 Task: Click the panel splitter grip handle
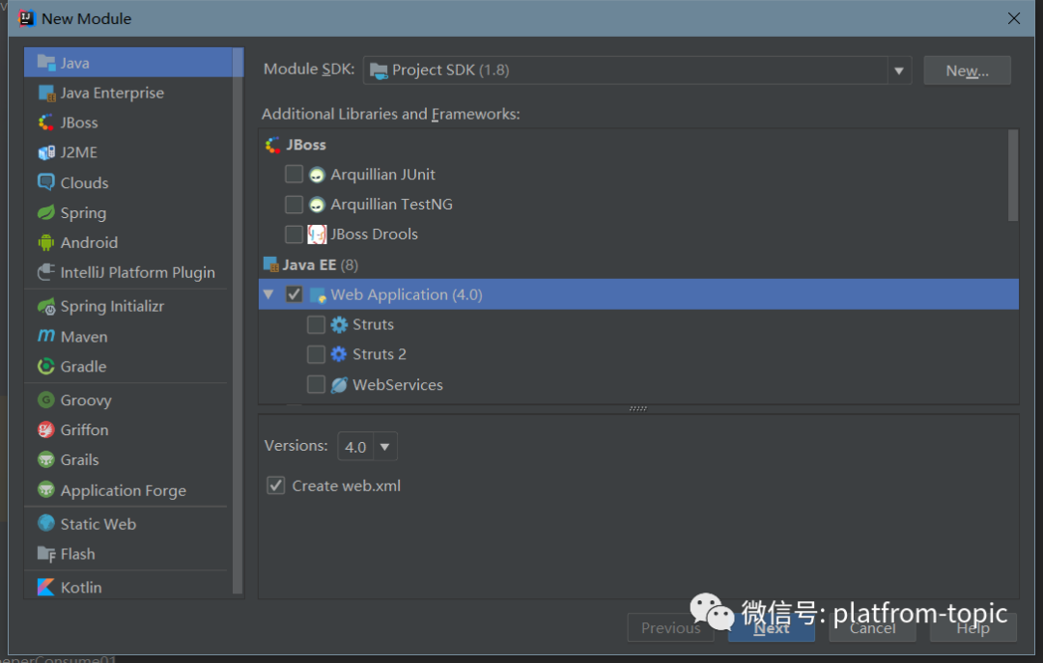[638, 408]
